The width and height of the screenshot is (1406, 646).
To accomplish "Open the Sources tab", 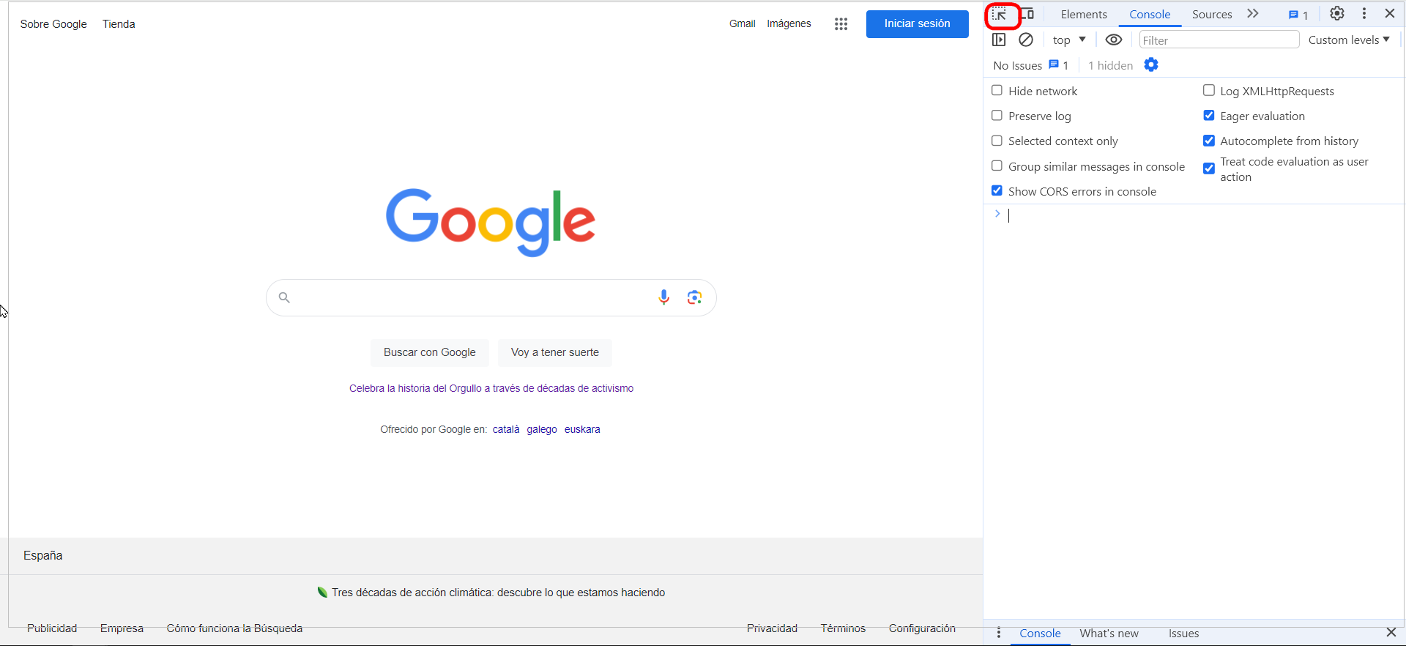I will pyautogui.click(x=1211, y=15).
